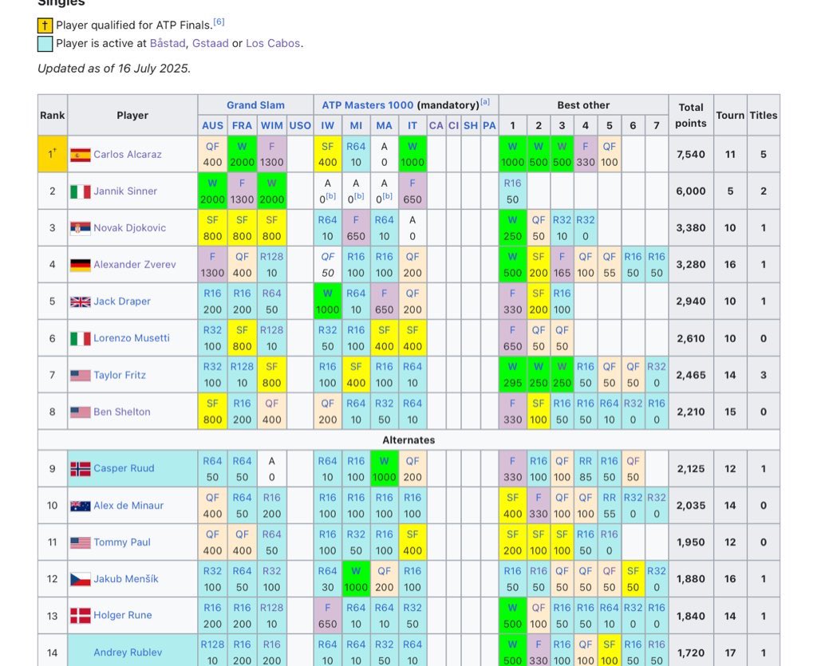Open Alex de Minaur player page
Viewport: 817px width, 666px height.
pyautogui.click(x=128, y=505)
